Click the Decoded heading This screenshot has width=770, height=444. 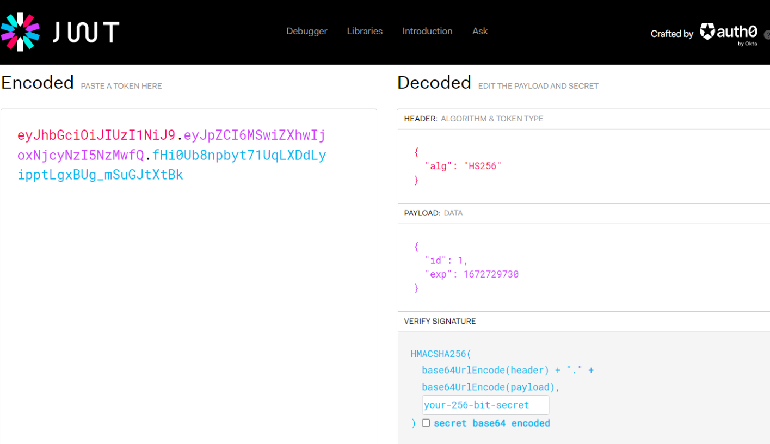pyautogui.click(x=434, y=83)
